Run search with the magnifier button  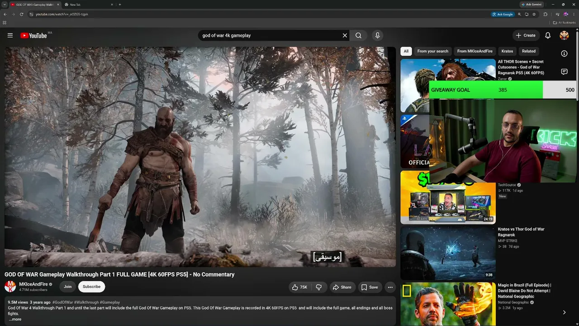(358, 35)
